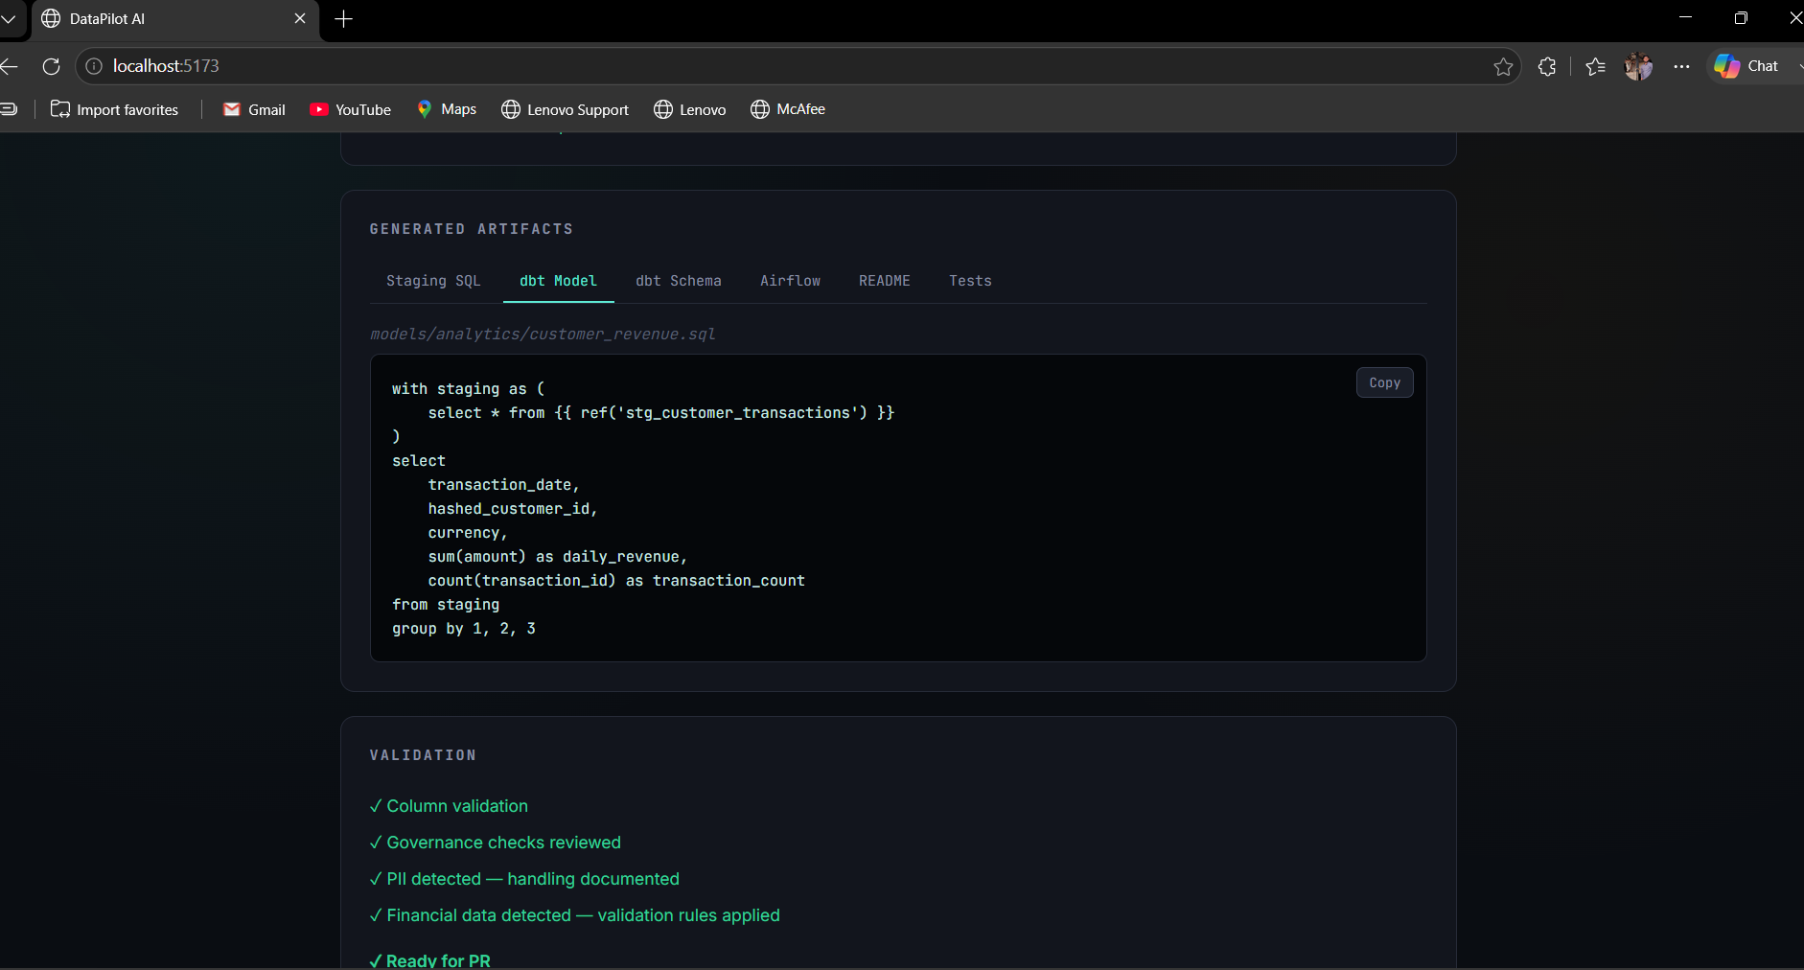Screen dimensions: 1804x970
Task: Reload the page with refresh icon
Action: point(52,66)
